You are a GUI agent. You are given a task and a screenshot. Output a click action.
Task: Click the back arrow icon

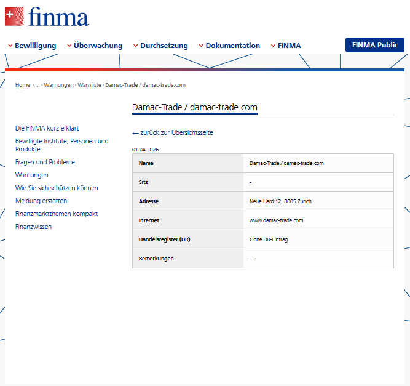[x=135, y=134]
